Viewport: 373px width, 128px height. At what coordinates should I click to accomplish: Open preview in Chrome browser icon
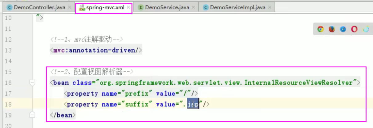pyautogui.click(x=321, y=29)
